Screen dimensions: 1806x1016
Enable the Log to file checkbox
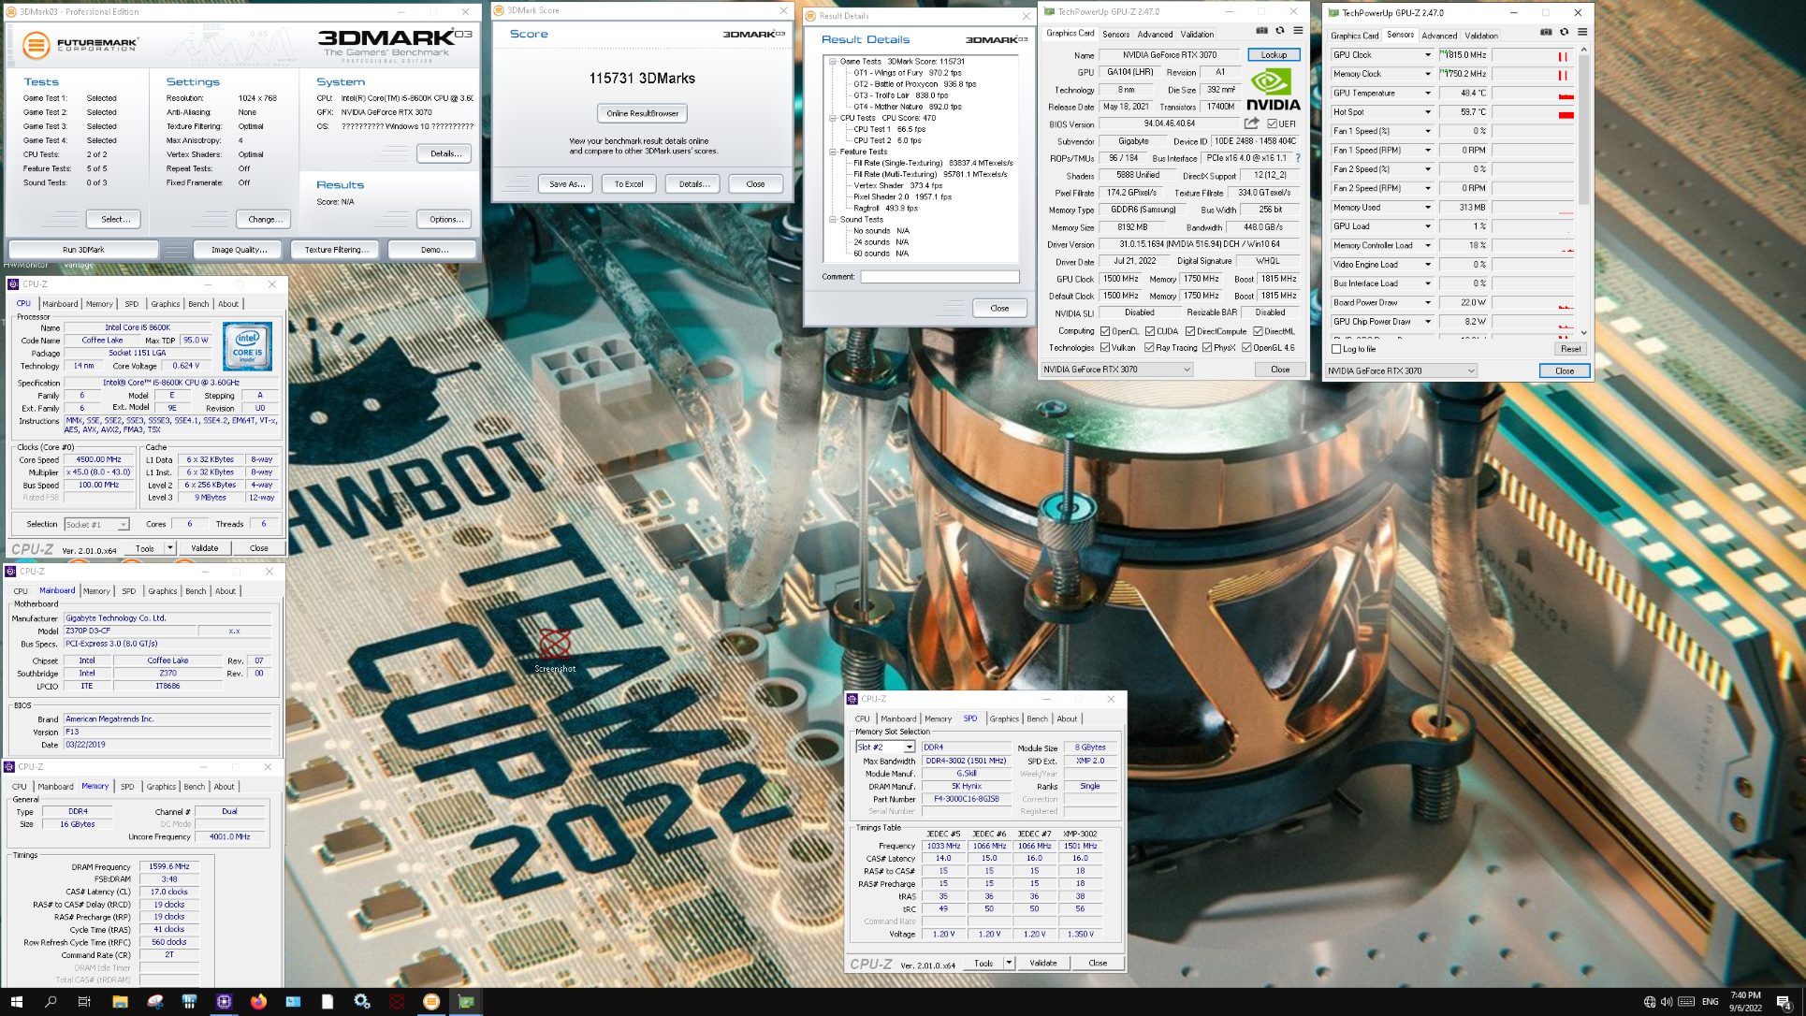(1336, 349)
